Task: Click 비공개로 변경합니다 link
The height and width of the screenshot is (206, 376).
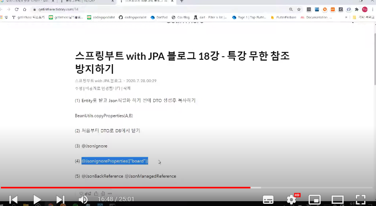Action: point(103,88)
